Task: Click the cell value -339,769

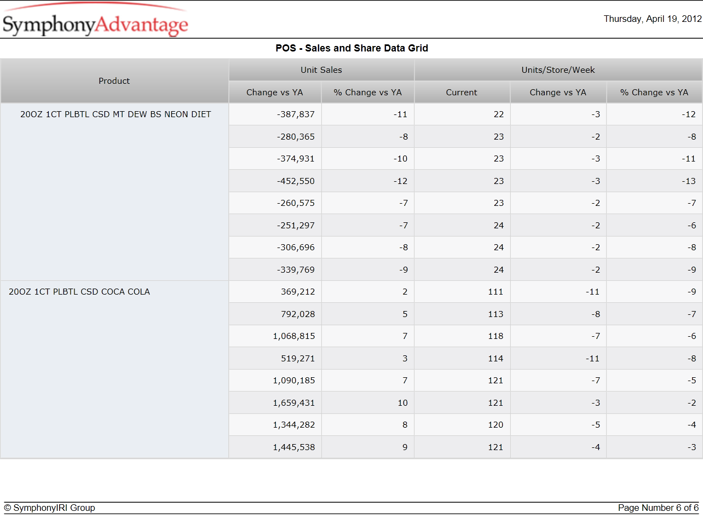Action: [296, 270]
